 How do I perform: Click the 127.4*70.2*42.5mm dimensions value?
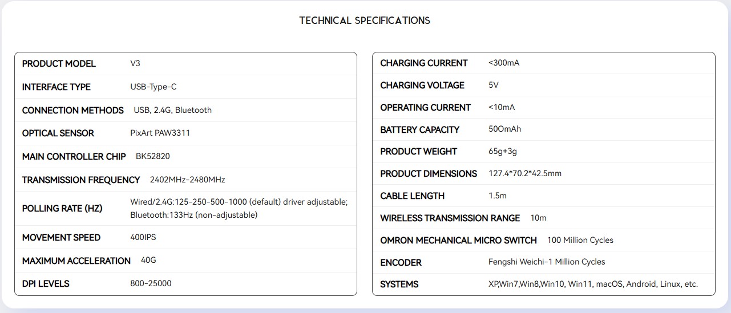(525, 173)
